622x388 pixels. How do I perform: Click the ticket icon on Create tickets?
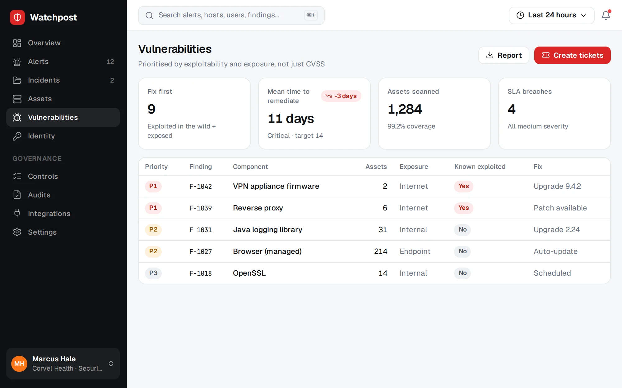click(x=546, y=55)
